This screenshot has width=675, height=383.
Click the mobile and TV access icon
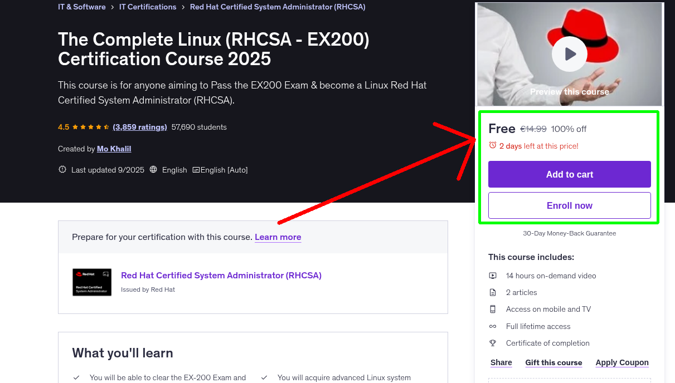(x=493, y=309)
